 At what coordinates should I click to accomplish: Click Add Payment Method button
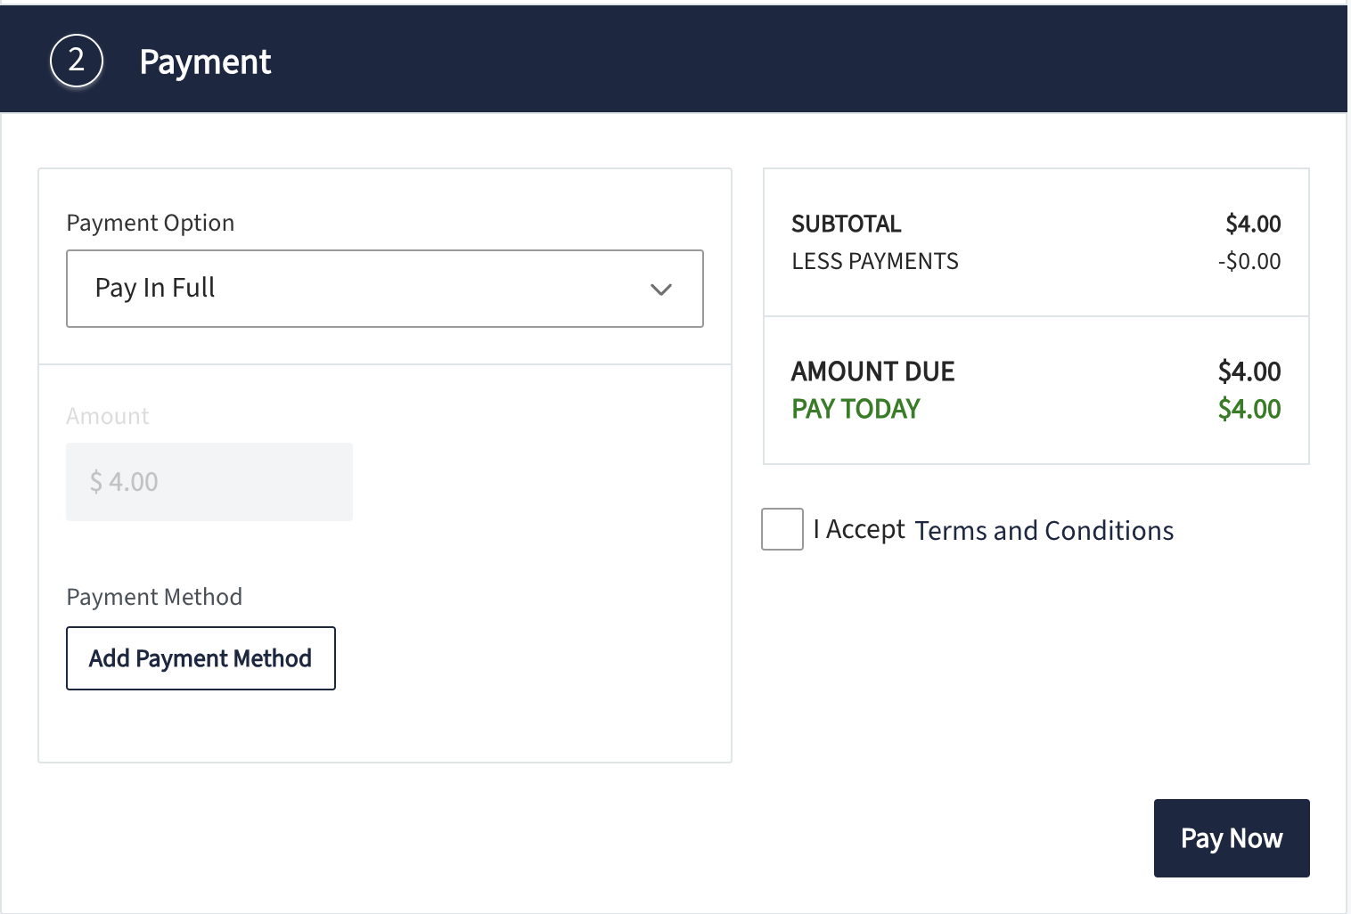pyautogui.click(x=201, y=658)
